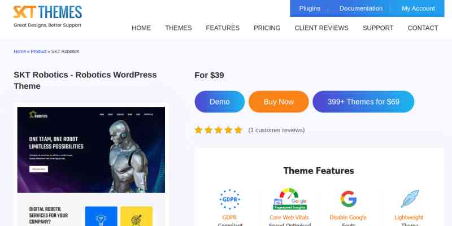Click the Google G logo icon

(x=348, y=199)
